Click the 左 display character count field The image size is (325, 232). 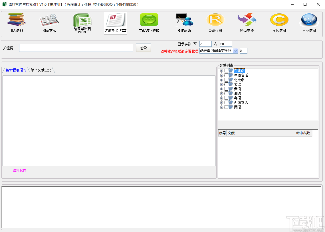(205, 44)
